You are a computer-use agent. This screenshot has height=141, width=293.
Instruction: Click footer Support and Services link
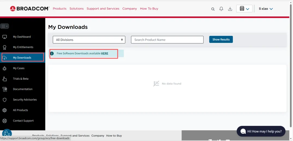(75, 136)
